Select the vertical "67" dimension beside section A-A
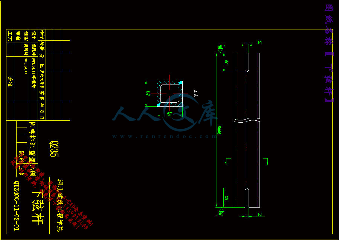The image size is (339, 240). 148,94
